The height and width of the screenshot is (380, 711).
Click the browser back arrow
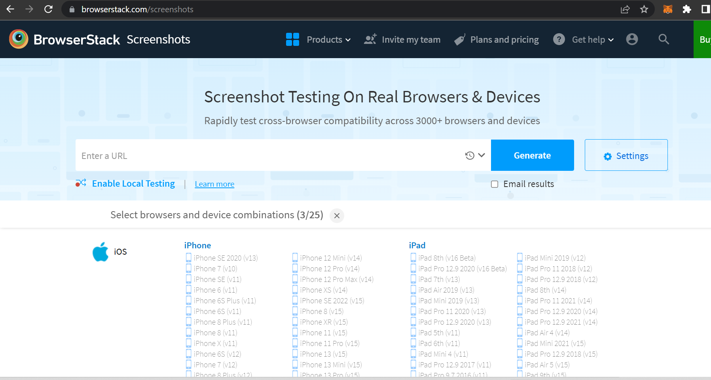[10, 9]
